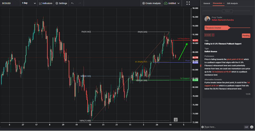255x131 pixels.
Task: Click the panel collapse handle
Action: (x=200, y=66)
